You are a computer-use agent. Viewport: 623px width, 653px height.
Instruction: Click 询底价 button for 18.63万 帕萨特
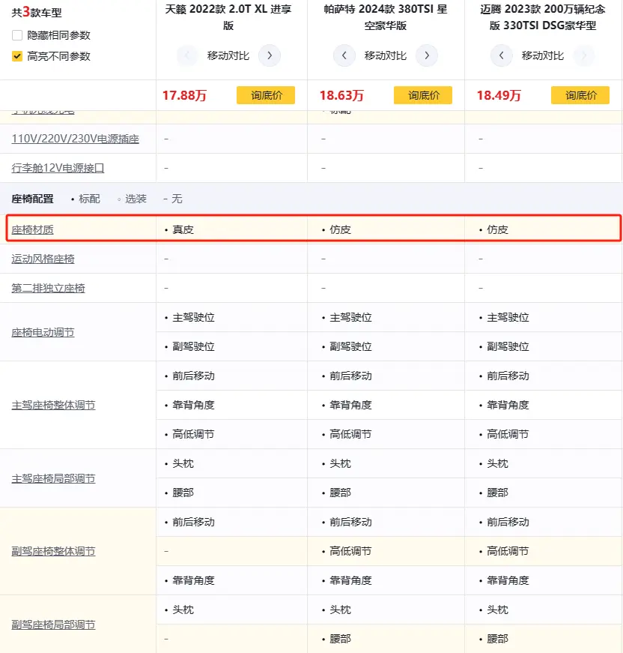click(x=423, y=95)
